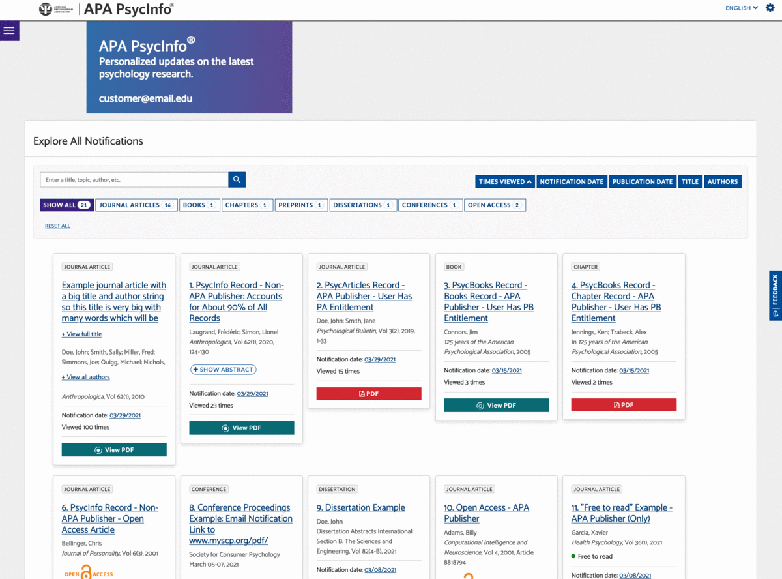Viewport: 782px width, 579px height.
Task: Click the customer@email.edu banner text
Action: point(145,98)
